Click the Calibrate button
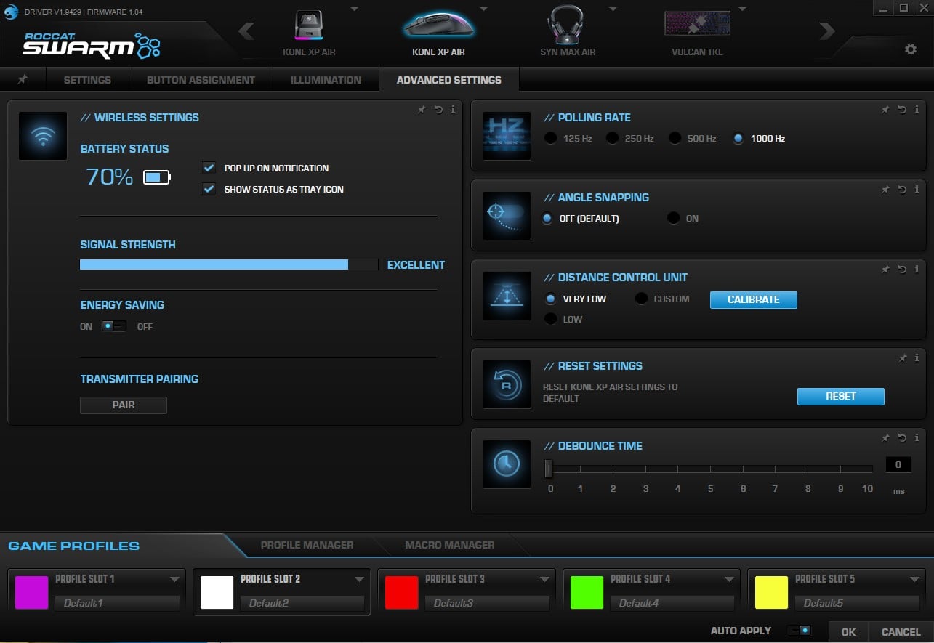 753,299
